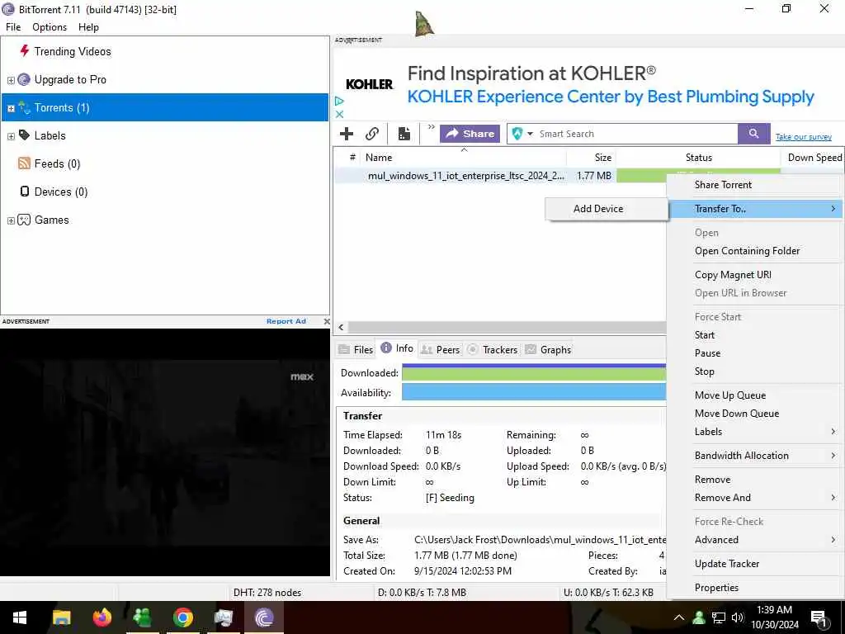Open the search provider dropdown arrow
The image size is (845, 634).
(x=530, y=134)
